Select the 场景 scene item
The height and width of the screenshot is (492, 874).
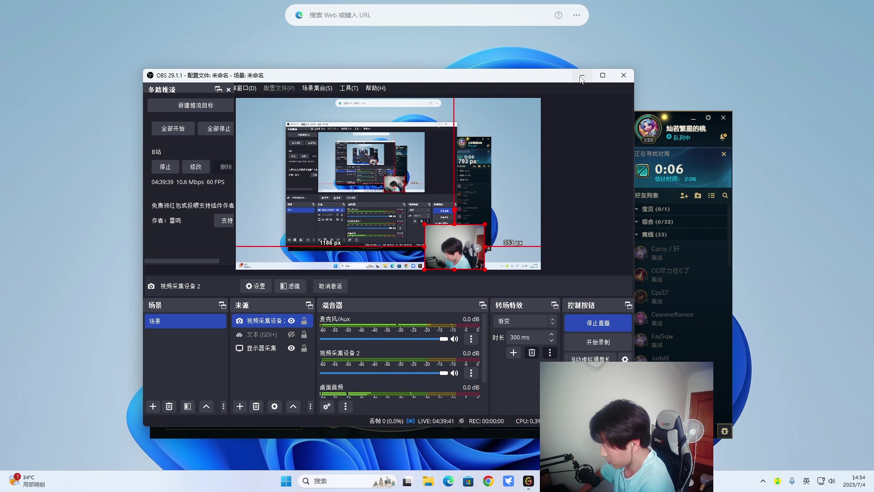tap(185, 321)
